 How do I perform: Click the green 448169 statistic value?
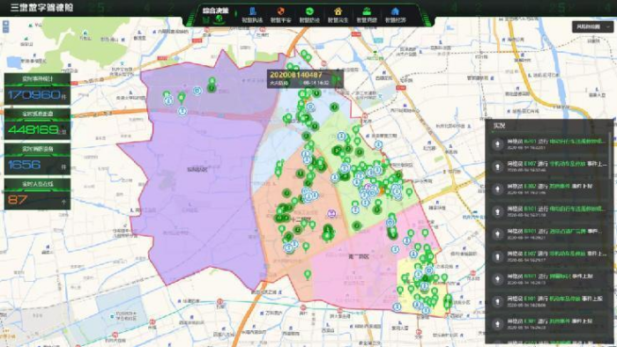tap(33, 129)
